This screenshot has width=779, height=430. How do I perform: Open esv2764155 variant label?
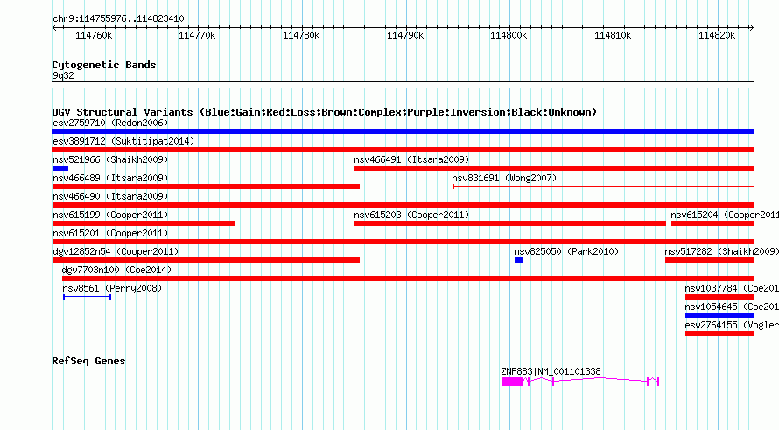click(732, 325)
